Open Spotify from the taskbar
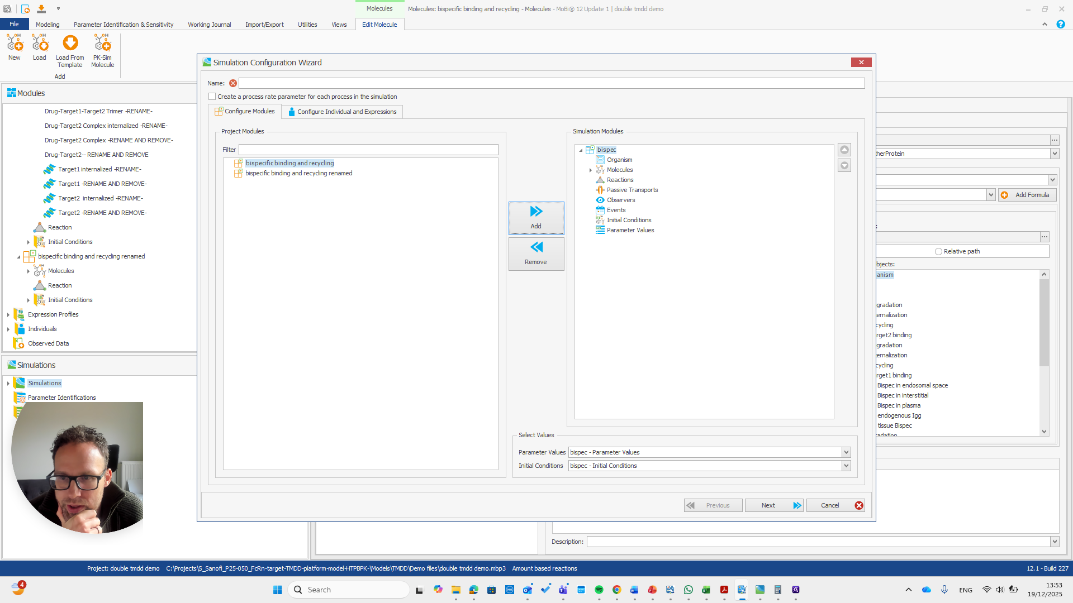The width and height of the screenshot is (1073, 603). 599,589
